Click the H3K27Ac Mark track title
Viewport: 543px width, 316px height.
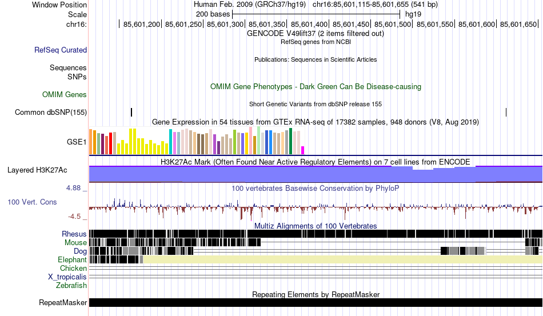tap(316, 162)
